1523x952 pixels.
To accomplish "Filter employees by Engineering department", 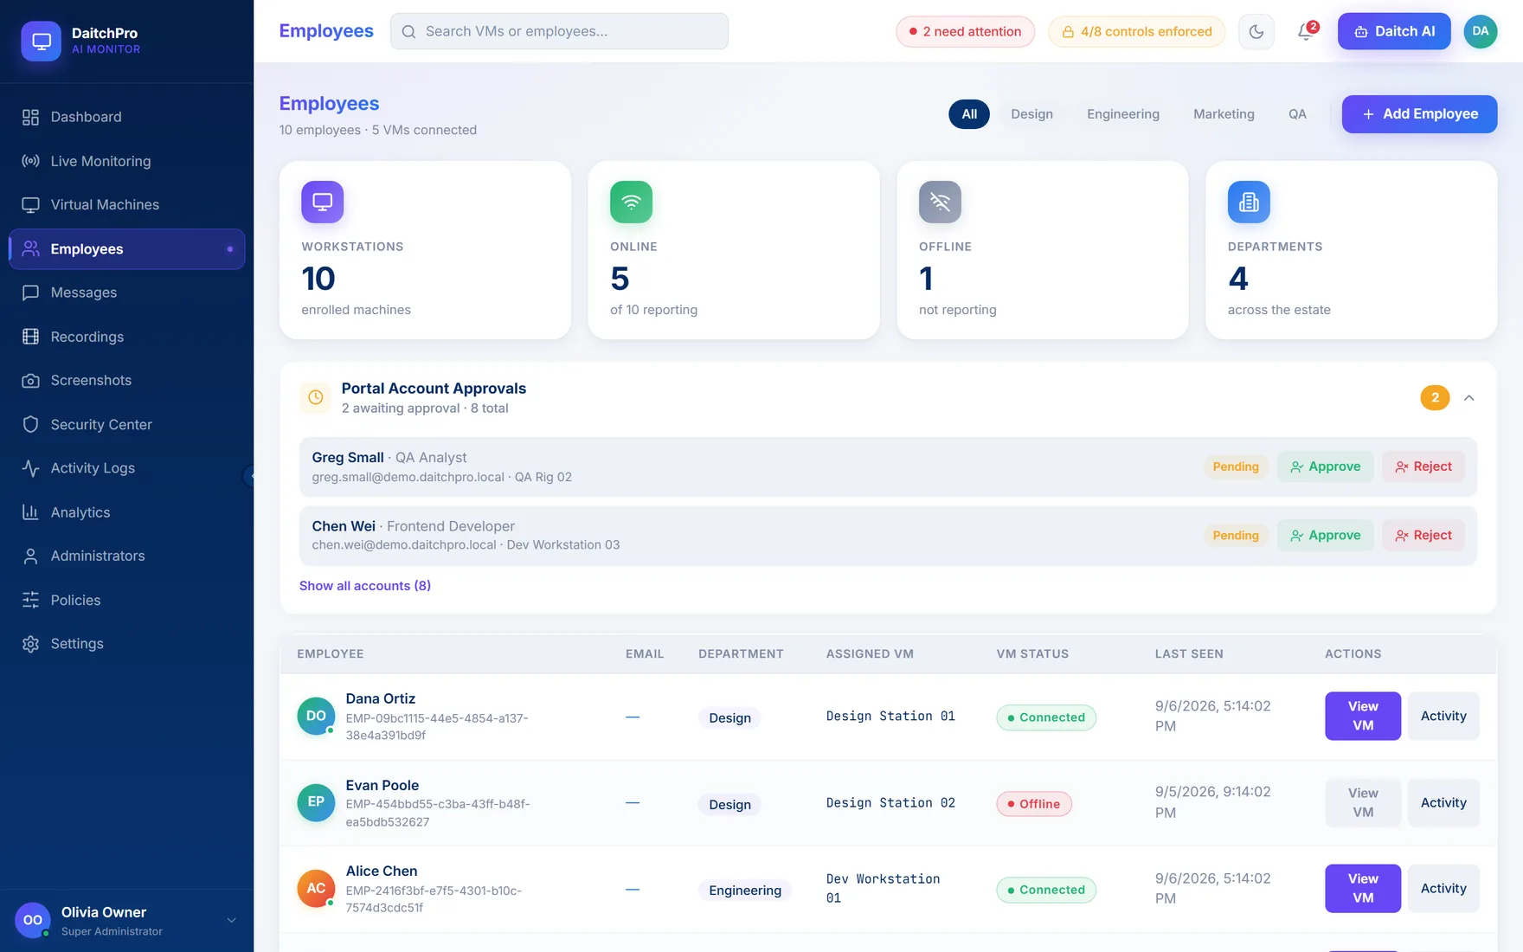I will (x=1122, y=114).
